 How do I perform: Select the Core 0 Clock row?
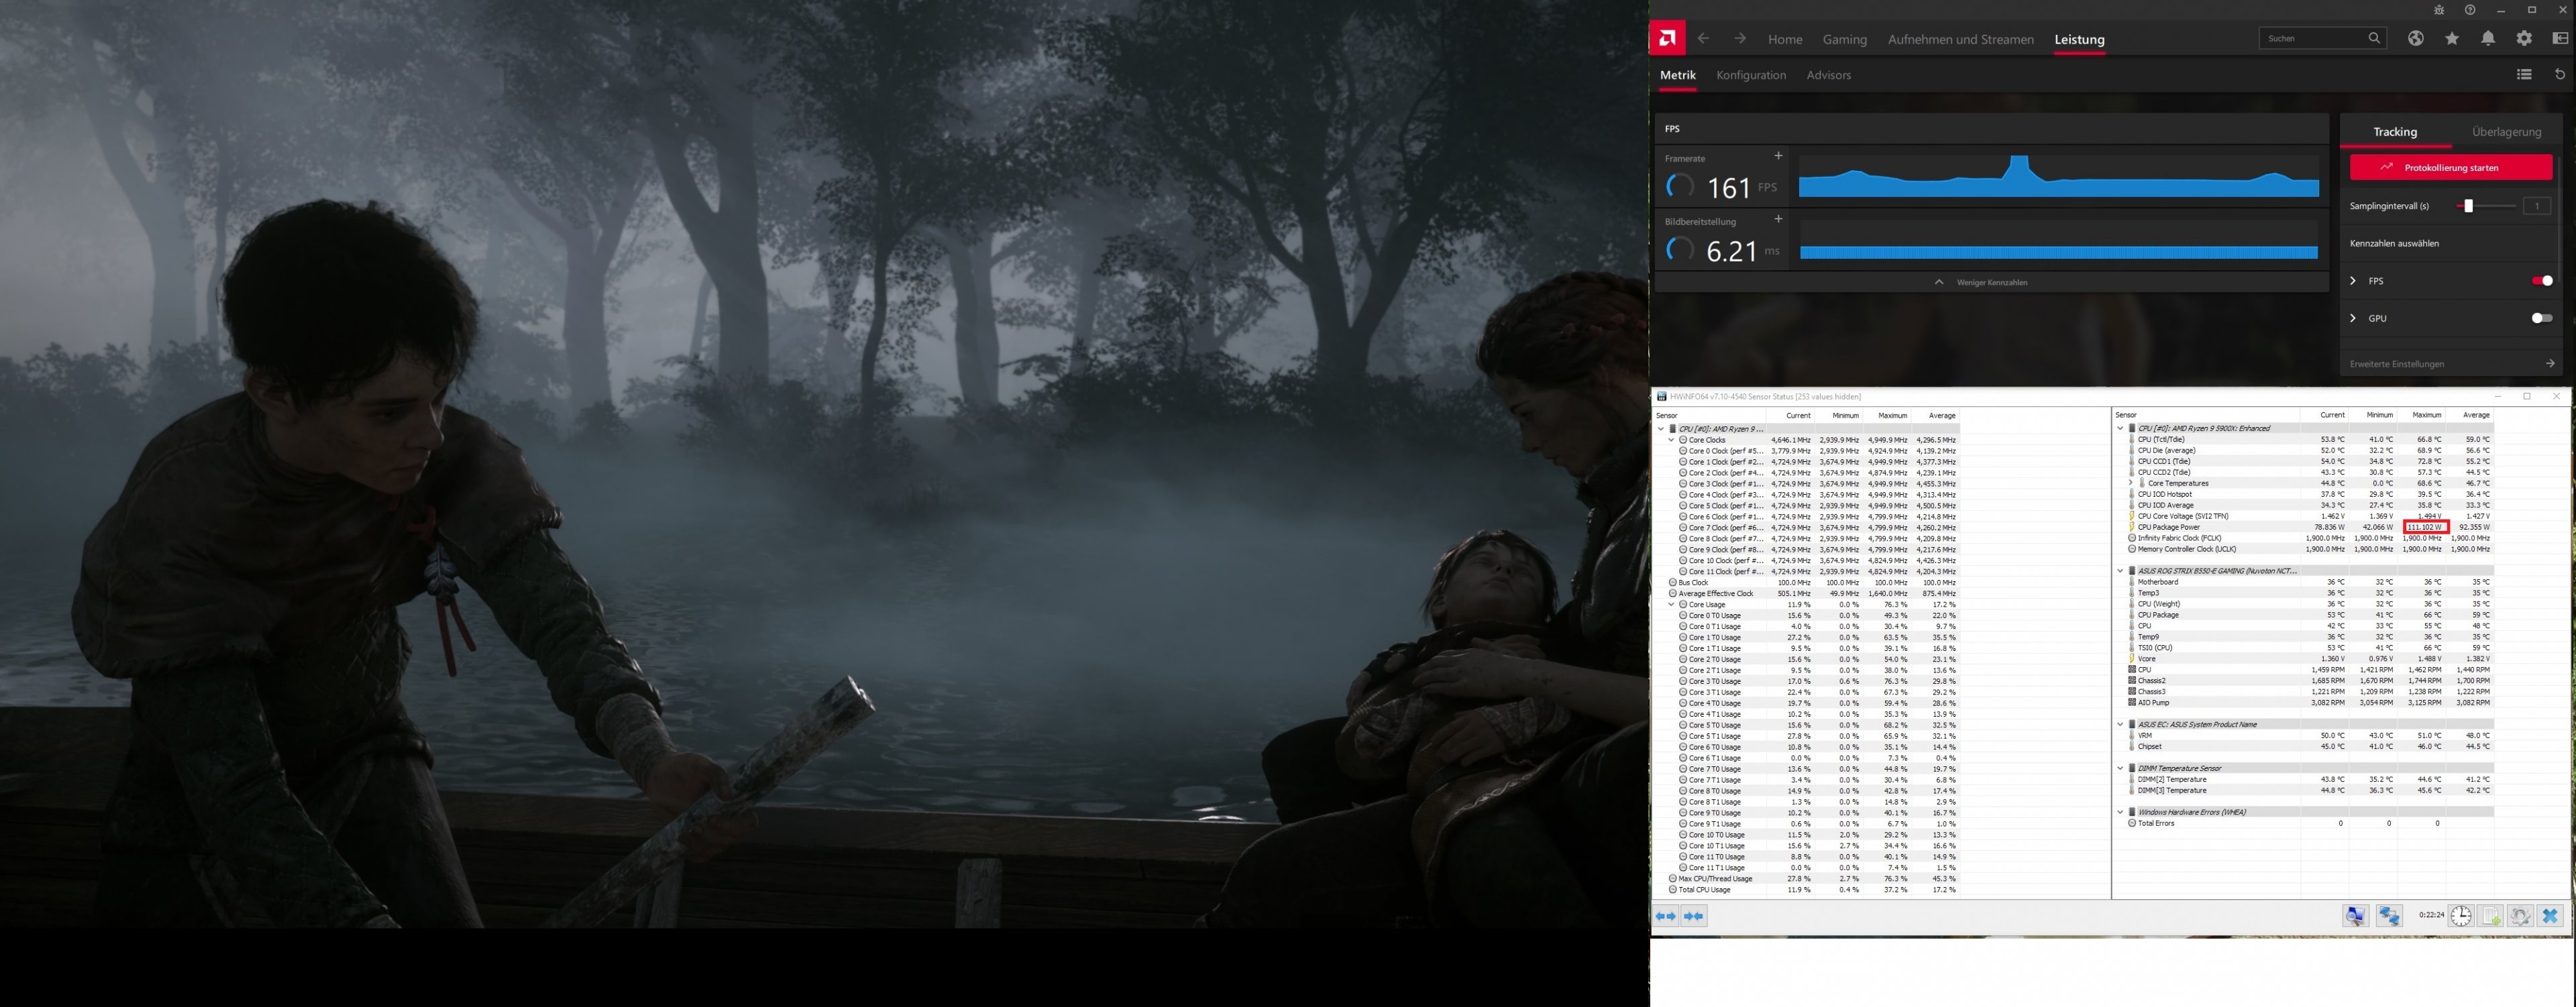tap(1806, 451)
